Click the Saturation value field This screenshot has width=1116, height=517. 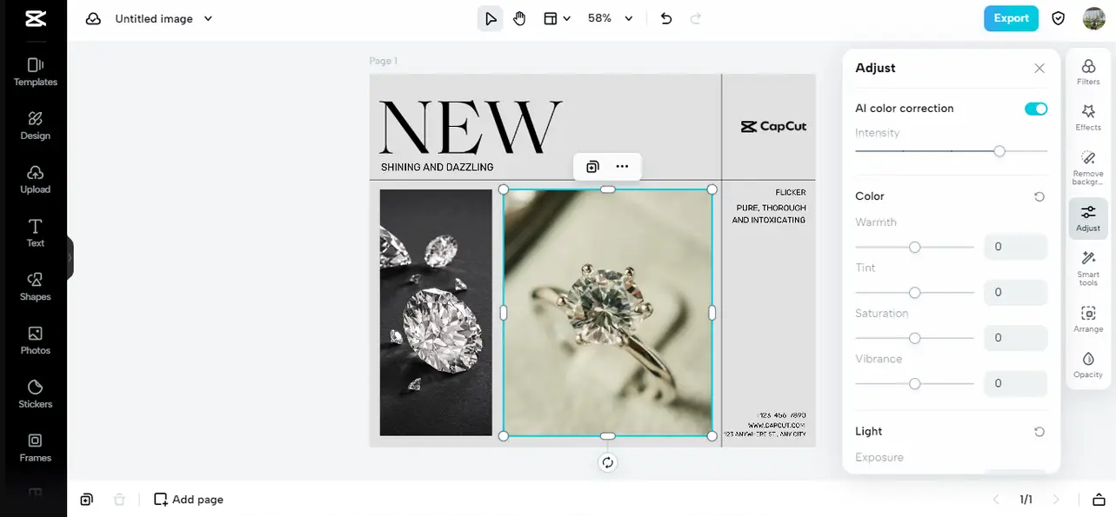coord(1015,338)
